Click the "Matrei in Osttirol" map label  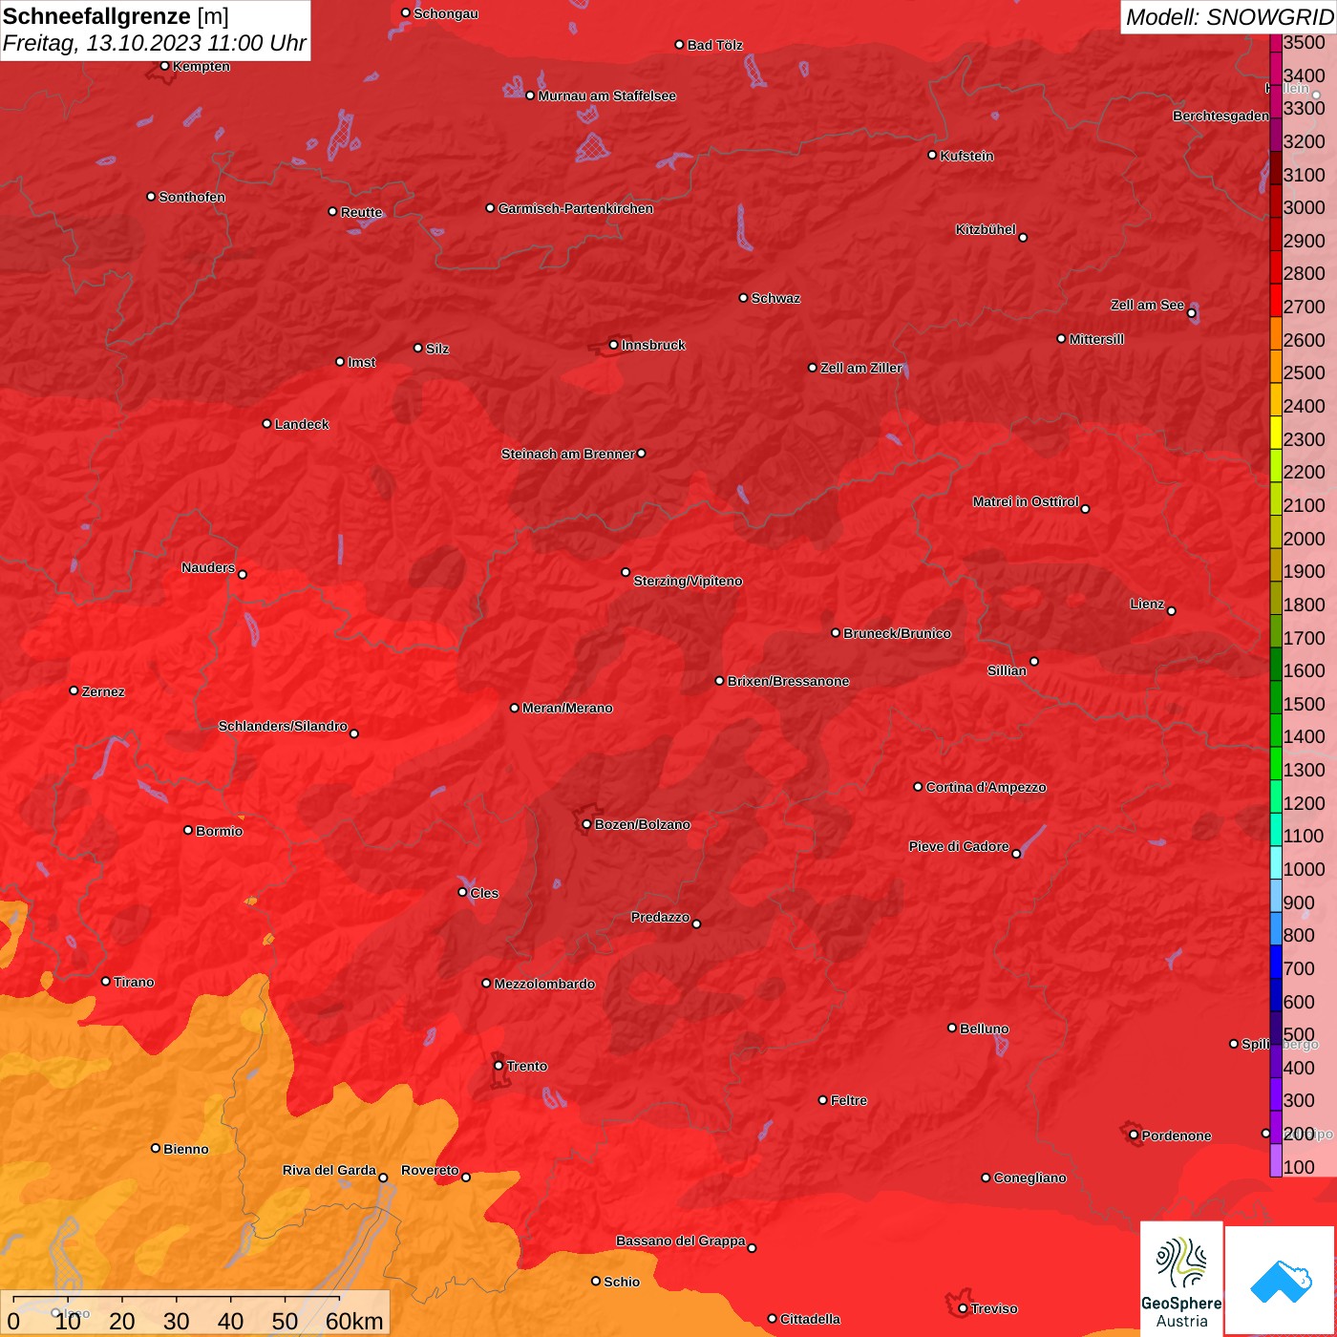pyautogui.click(x=1026, y=501)
